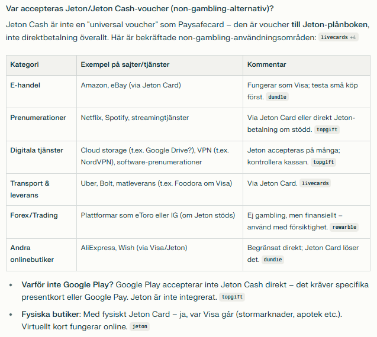This screenshot has width=377, height=337.
Task: Click the Kommentar column header
Action: click(x=307, y=65)
